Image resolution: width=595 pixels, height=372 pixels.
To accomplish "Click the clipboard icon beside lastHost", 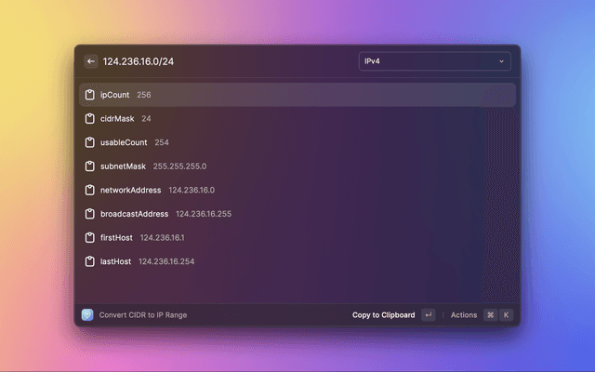I will (89, 261).
